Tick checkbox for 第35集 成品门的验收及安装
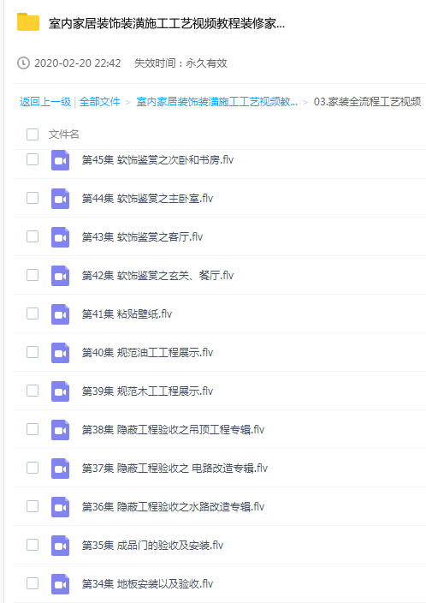This screenshot has width=426, height=603. 33,545
